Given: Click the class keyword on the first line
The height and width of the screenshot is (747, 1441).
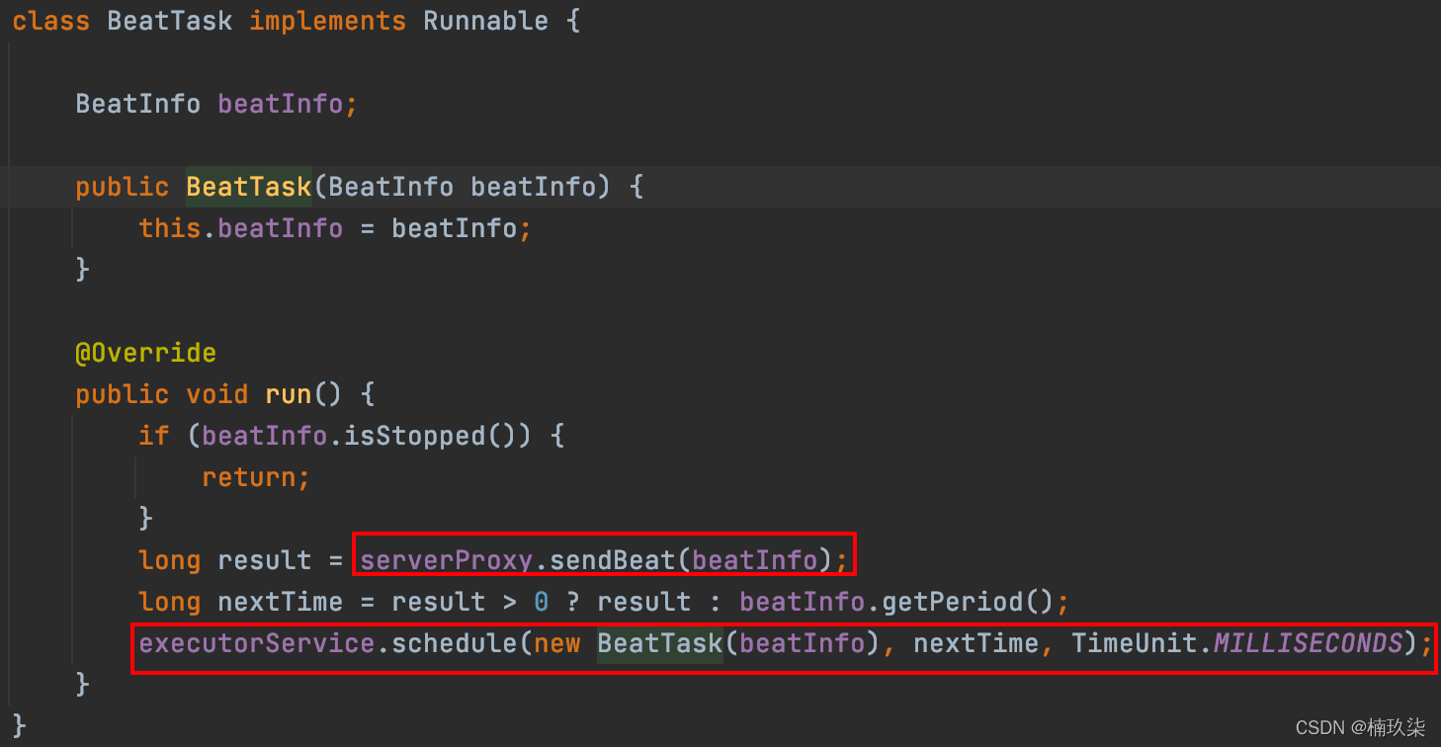Looking at the screenshot, I should (51, 21).
